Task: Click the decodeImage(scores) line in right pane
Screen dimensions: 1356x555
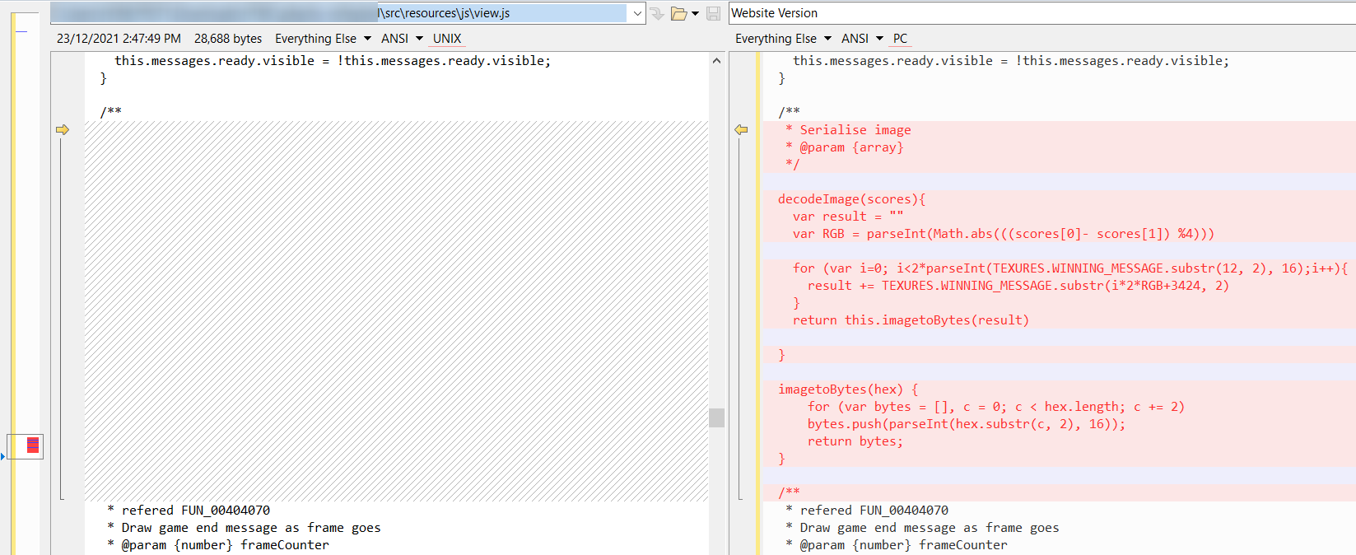Action: pyautogui.click(x=851, y=199)
